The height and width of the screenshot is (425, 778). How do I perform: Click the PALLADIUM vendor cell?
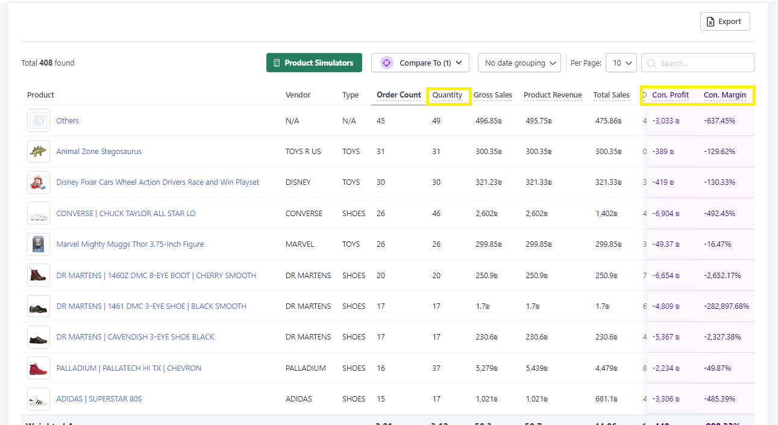pyautogui.click(x=306, y=368)
